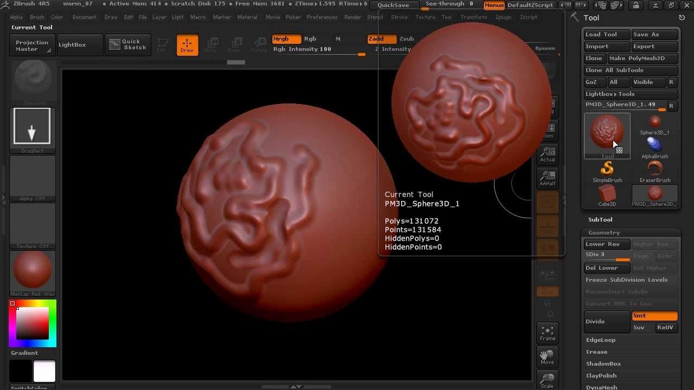Expand the EdgeLoop subsection

pos(601,340)
